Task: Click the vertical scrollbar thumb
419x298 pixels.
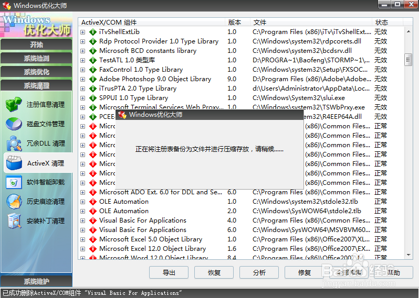Action: [408, 60]
